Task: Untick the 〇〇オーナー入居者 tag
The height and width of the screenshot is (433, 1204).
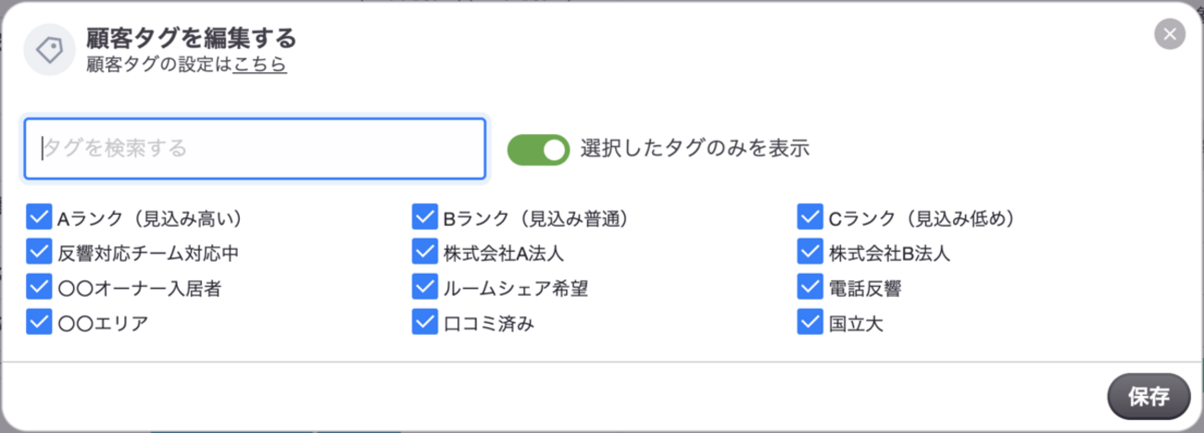Action: [39, 287]
